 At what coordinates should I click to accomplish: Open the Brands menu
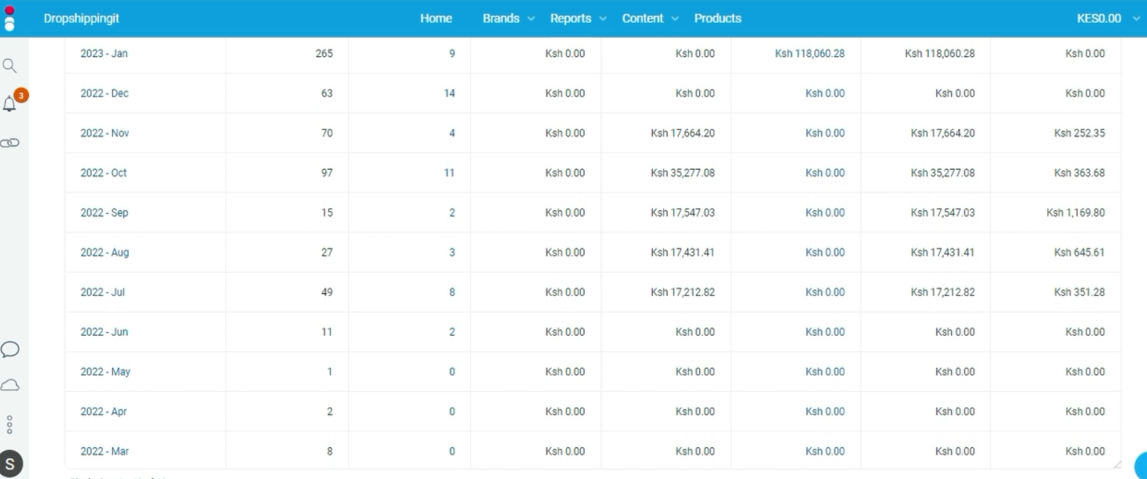(x=501, y=18)
